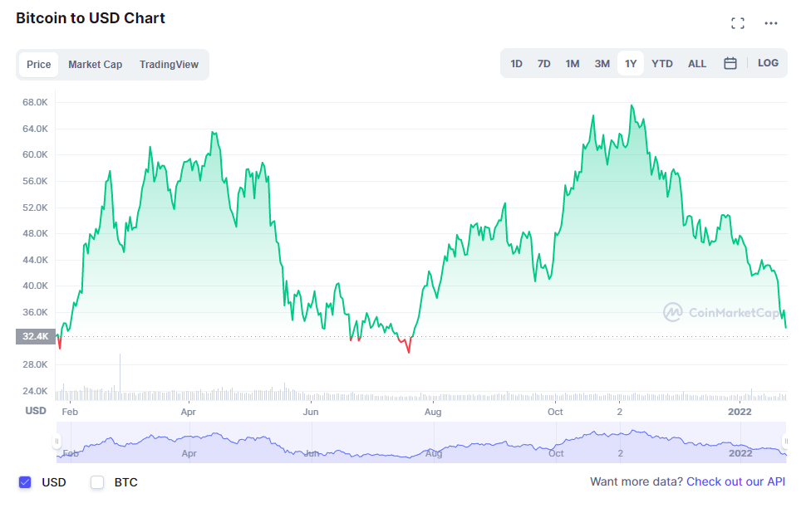Choose the 3M time range
Screen dimensions: 806x508
tap(602, 64)
